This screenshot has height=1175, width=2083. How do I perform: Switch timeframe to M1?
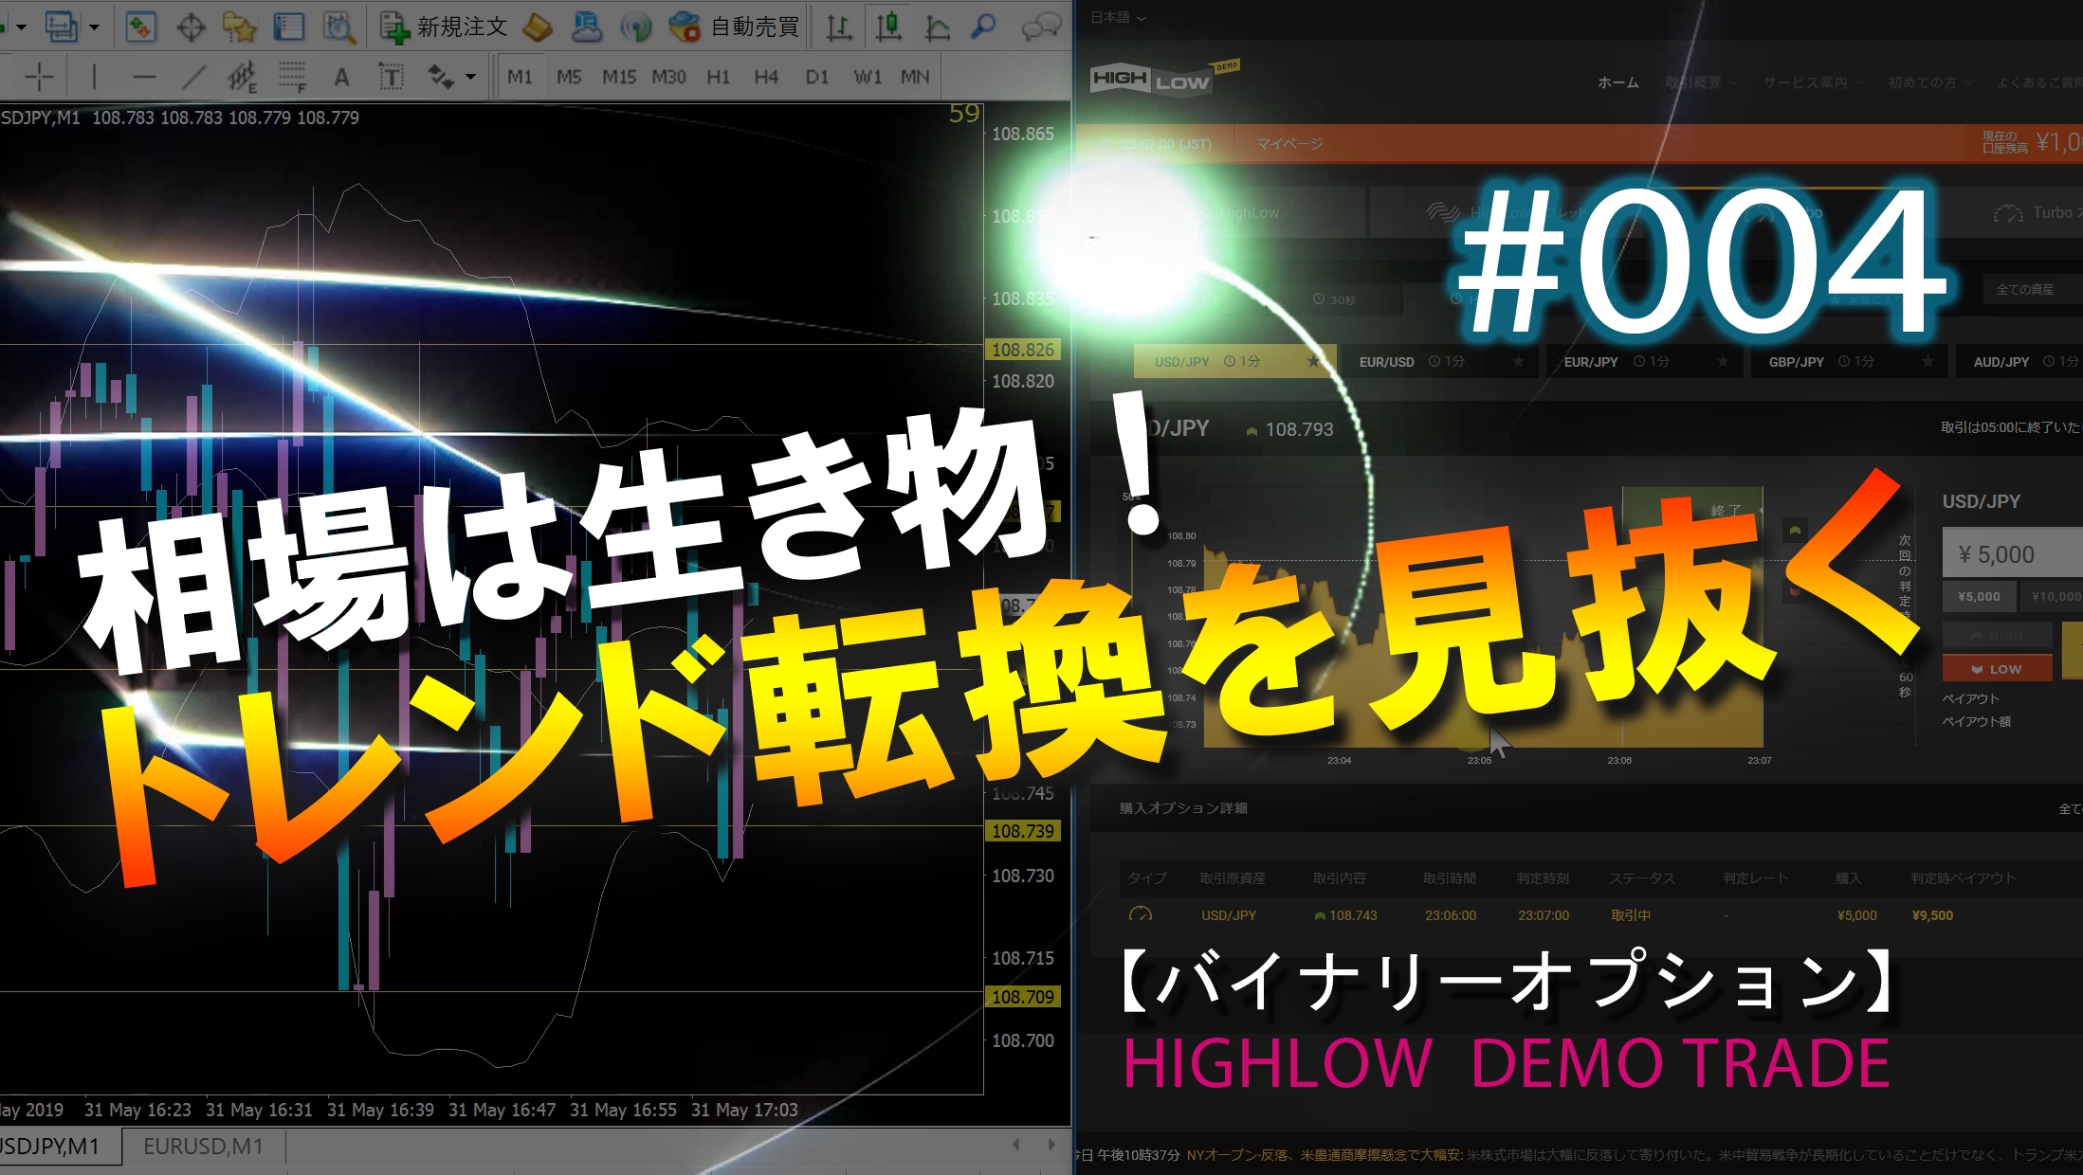[520, 77]
